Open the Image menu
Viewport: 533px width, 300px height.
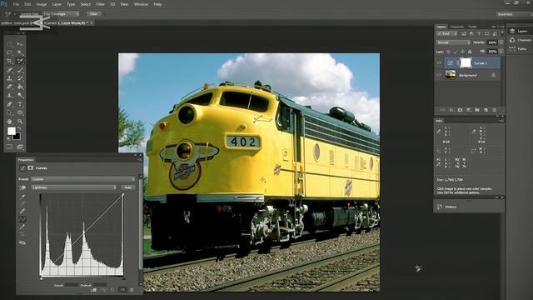click(41, 4)
